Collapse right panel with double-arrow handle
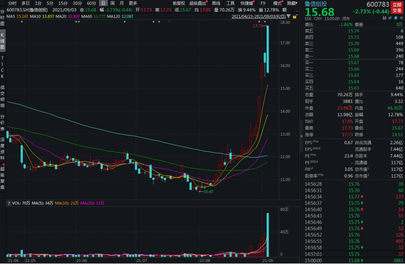The width and height of the screenshot is (405, 264). coord(301,136)
